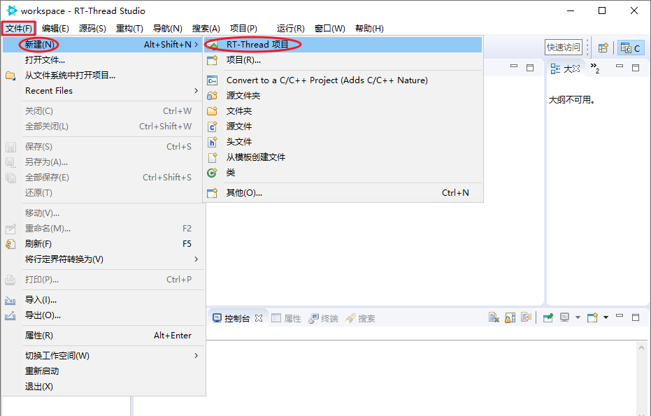The image size is (651, 416).
Task: Select 退出(X) to exit
Action: coord(103,386)
